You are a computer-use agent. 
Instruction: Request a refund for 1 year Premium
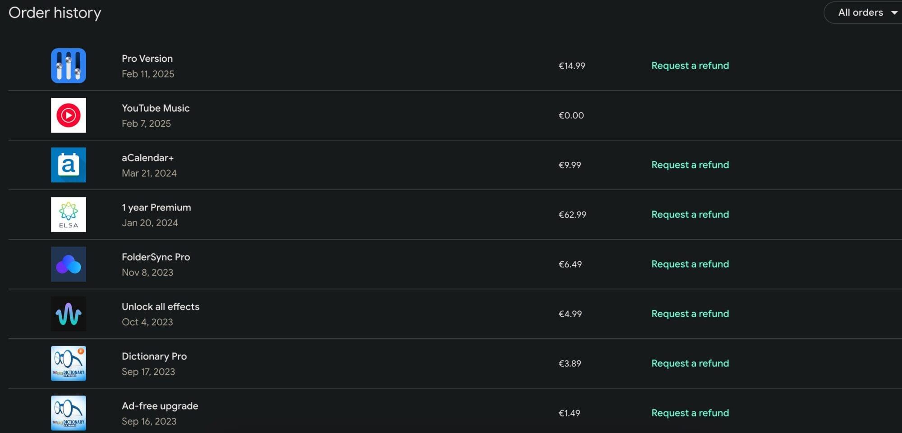(x=690, y=214)
